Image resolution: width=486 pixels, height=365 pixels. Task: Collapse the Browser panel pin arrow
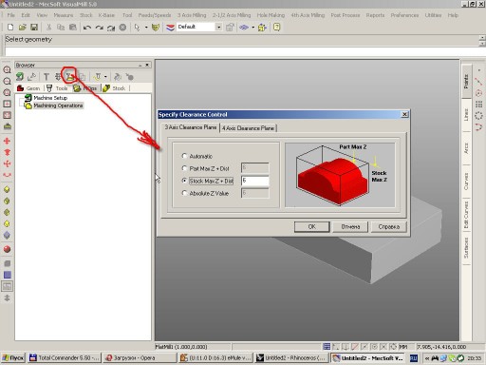(x=140, y=65)
